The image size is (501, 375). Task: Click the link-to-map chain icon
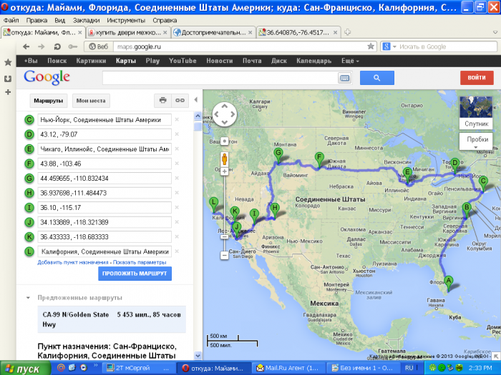pyautogui.click(x=180, y=100)
